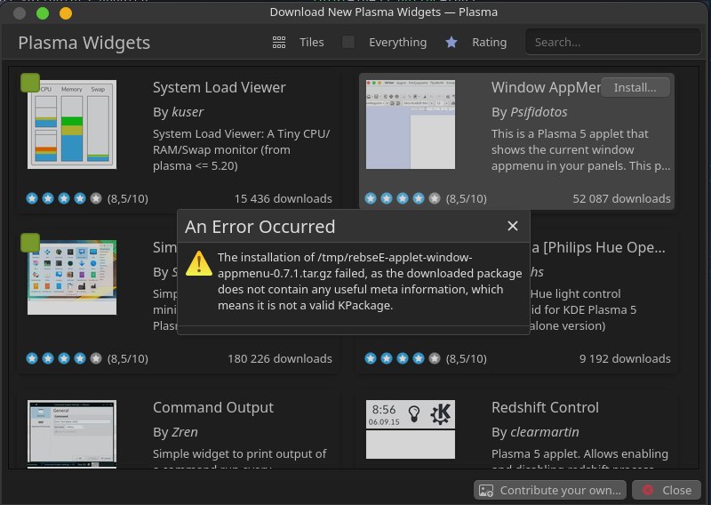711x505 pixels.
Task: Click author name clearmartin
Action: 545,432
